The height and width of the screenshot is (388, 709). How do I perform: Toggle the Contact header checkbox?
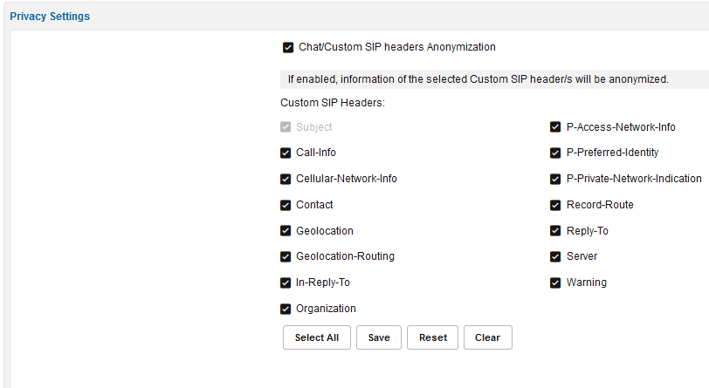click(286, 205)
